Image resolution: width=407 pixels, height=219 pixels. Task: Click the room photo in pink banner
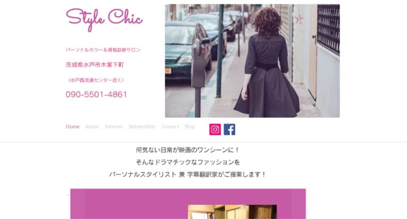click(232, 212)
